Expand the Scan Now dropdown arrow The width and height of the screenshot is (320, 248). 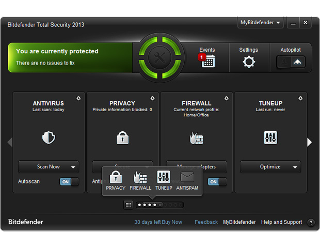pyautogui.click(x=73, y=167)
